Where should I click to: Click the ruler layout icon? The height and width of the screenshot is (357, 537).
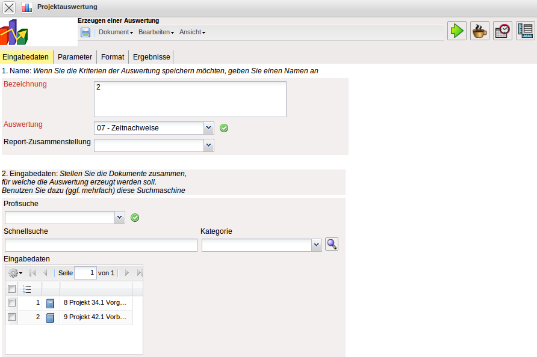coord(526,31)
